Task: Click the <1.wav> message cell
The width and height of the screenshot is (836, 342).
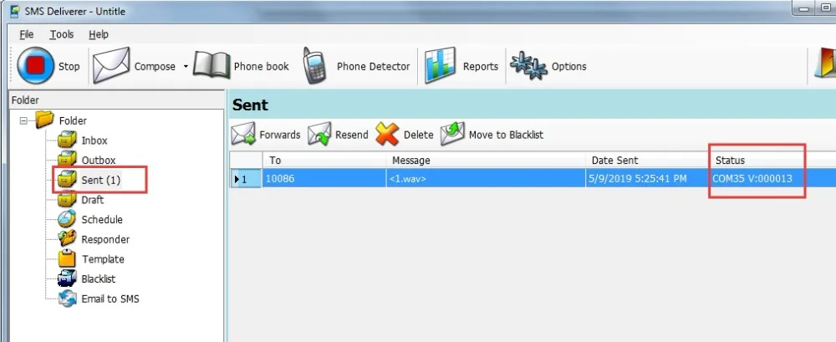Action: 487,179
